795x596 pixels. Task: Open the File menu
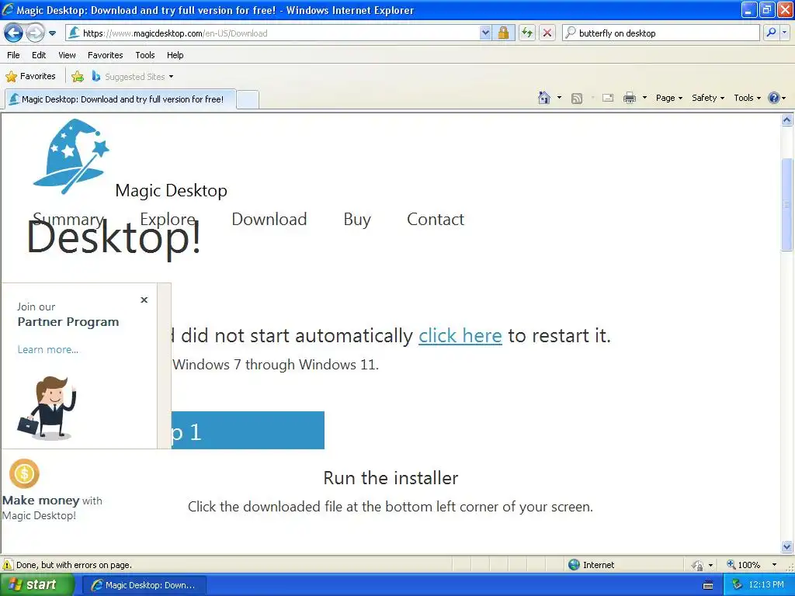pyautogui.click(x=13, y=55)
